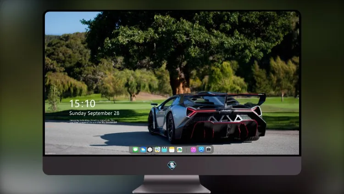Open the green Messages app in dock

(135, 149)
